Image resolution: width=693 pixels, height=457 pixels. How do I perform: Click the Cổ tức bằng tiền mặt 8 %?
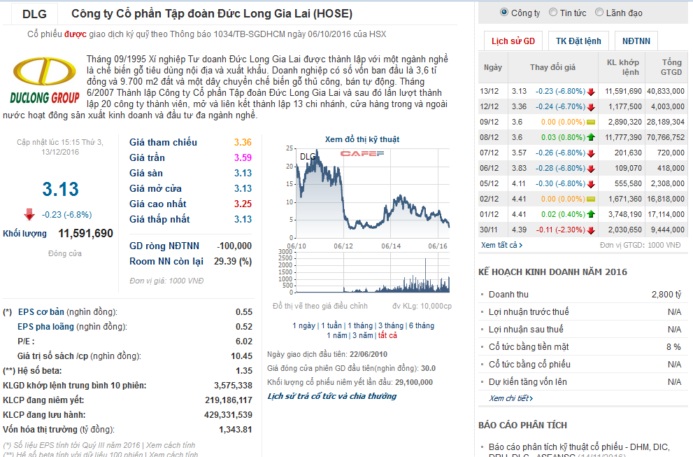point(673,347)
